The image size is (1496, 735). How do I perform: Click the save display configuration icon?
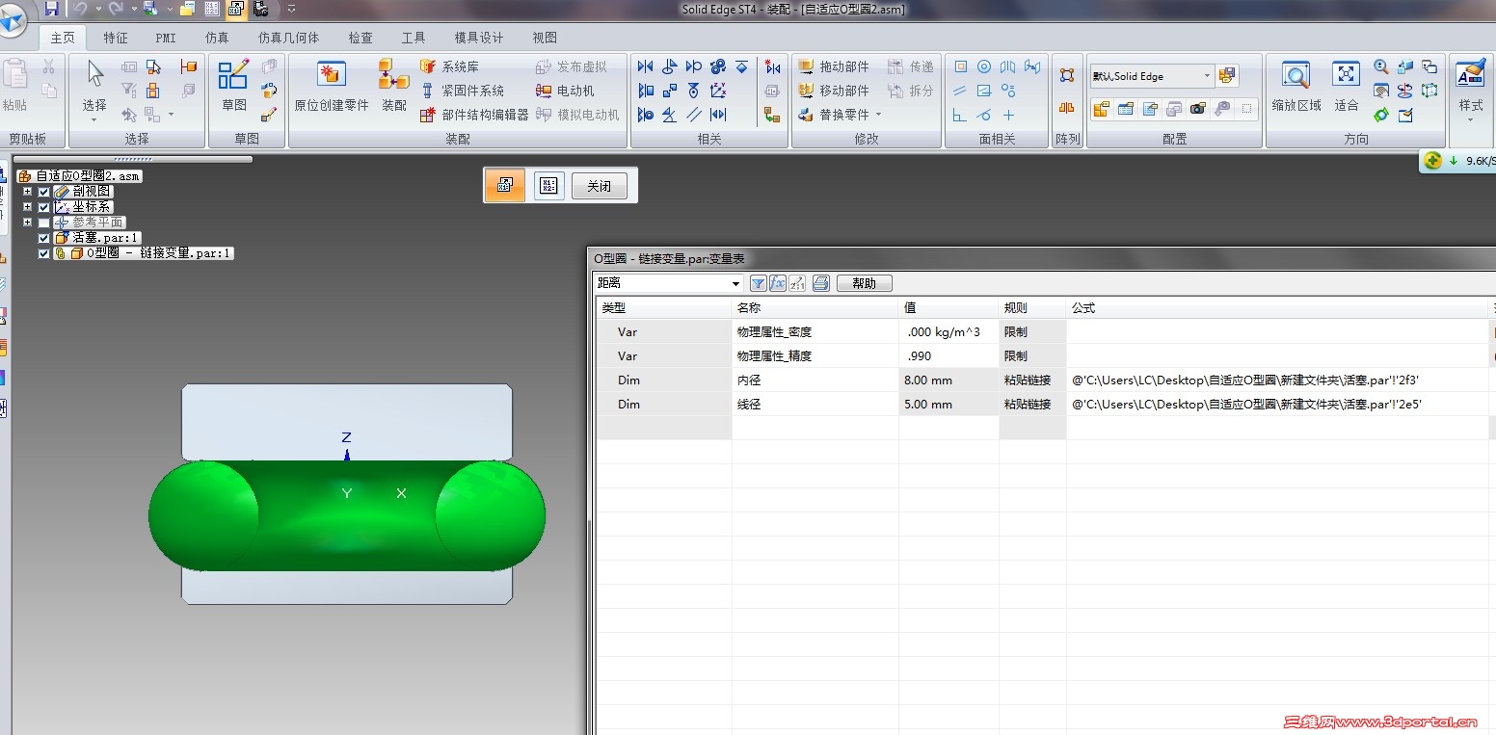point(1227,75)
